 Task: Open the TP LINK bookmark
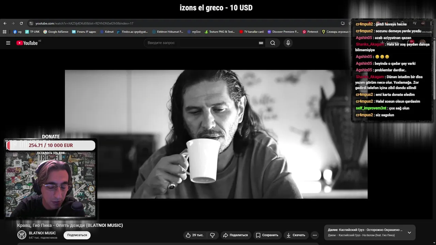click(x=32, y=32)
